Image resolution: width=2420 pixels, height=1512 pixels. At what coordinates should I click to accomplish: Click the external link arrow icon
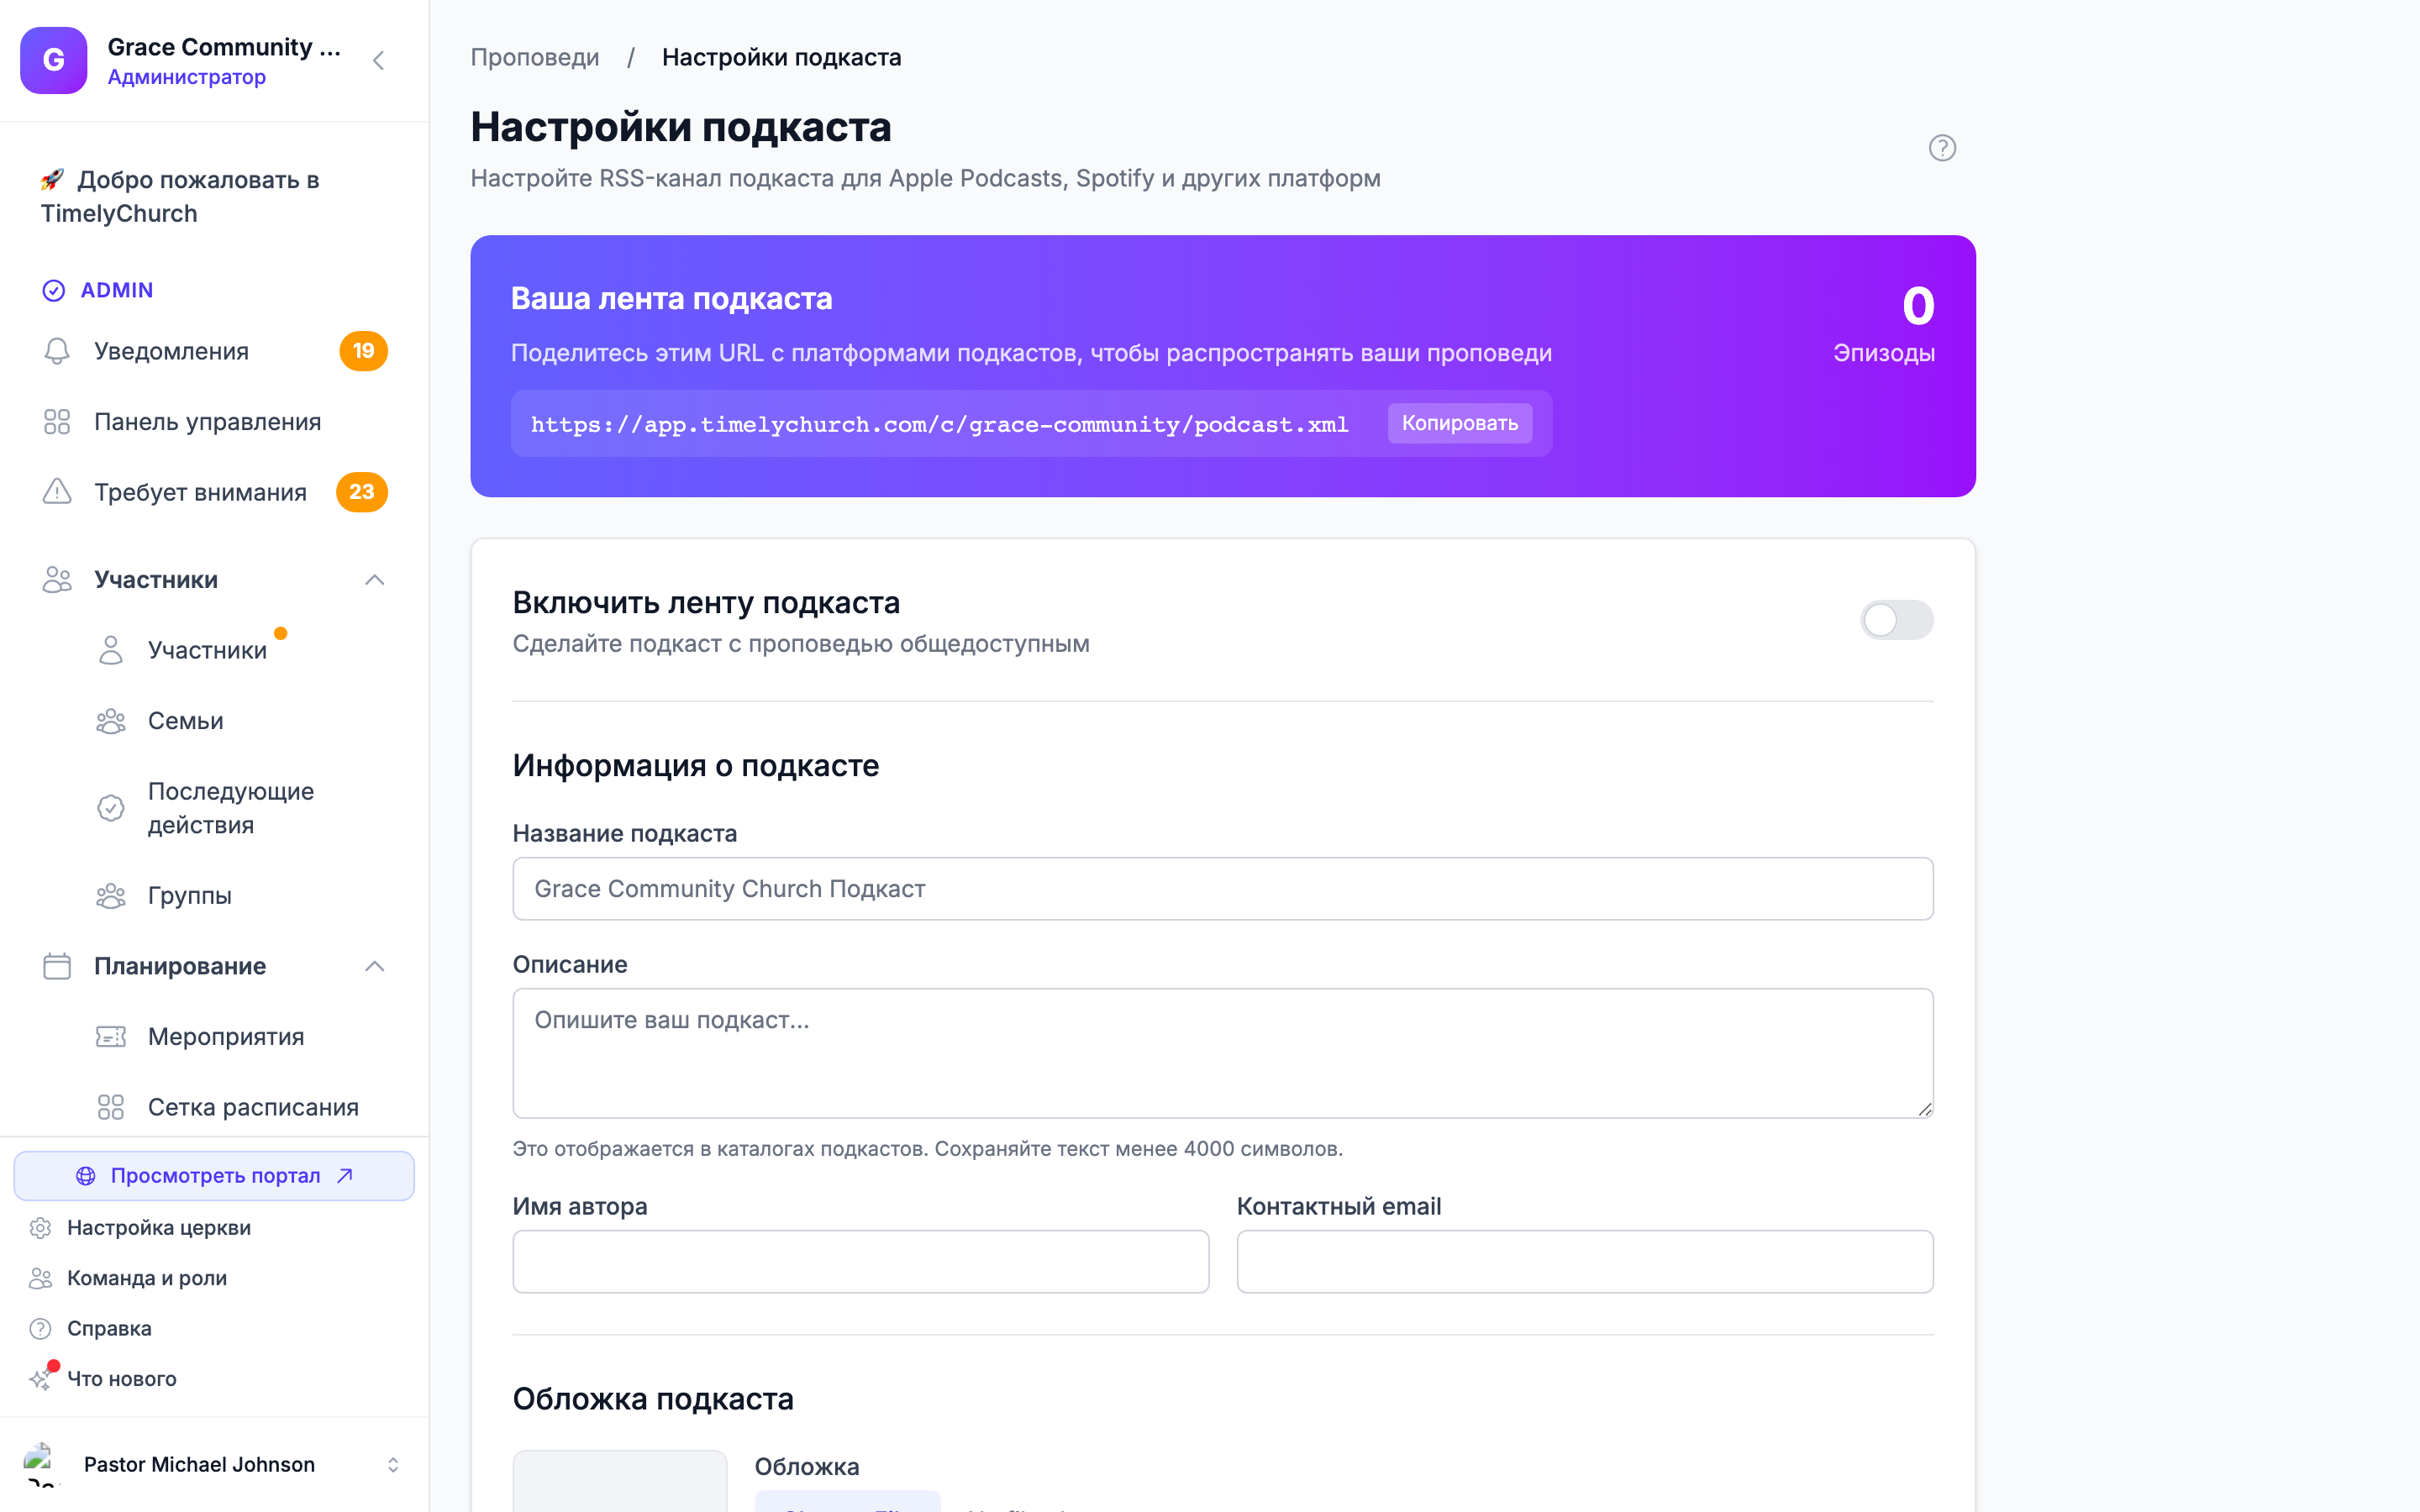pos(345,1176)
